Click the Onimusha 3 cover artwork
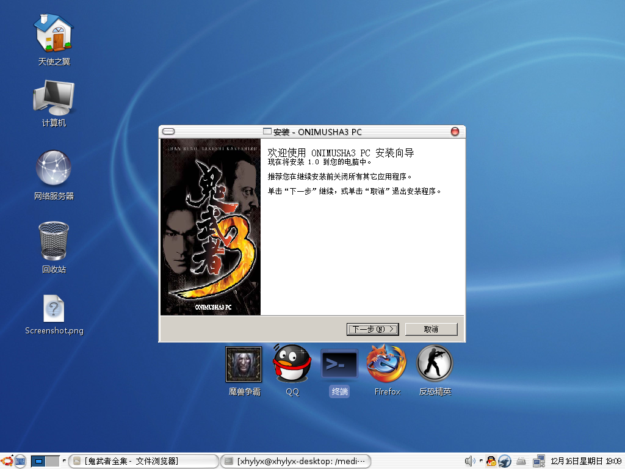 [x=211, y=227]
